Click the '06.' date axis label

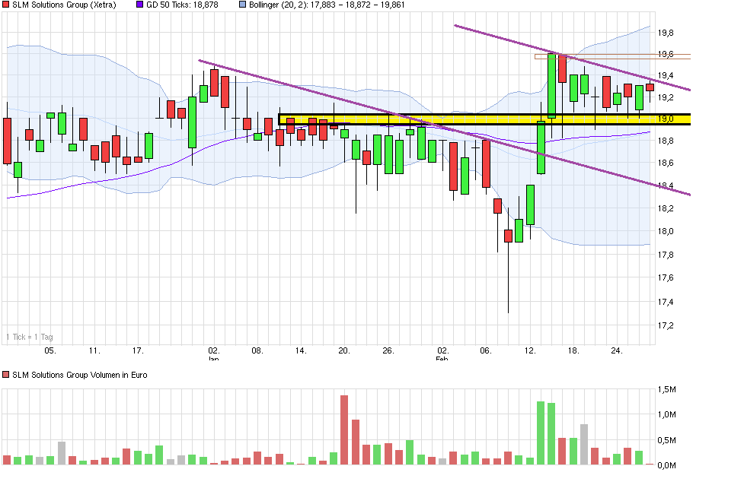pyautogui.click(x=485, y=350)
